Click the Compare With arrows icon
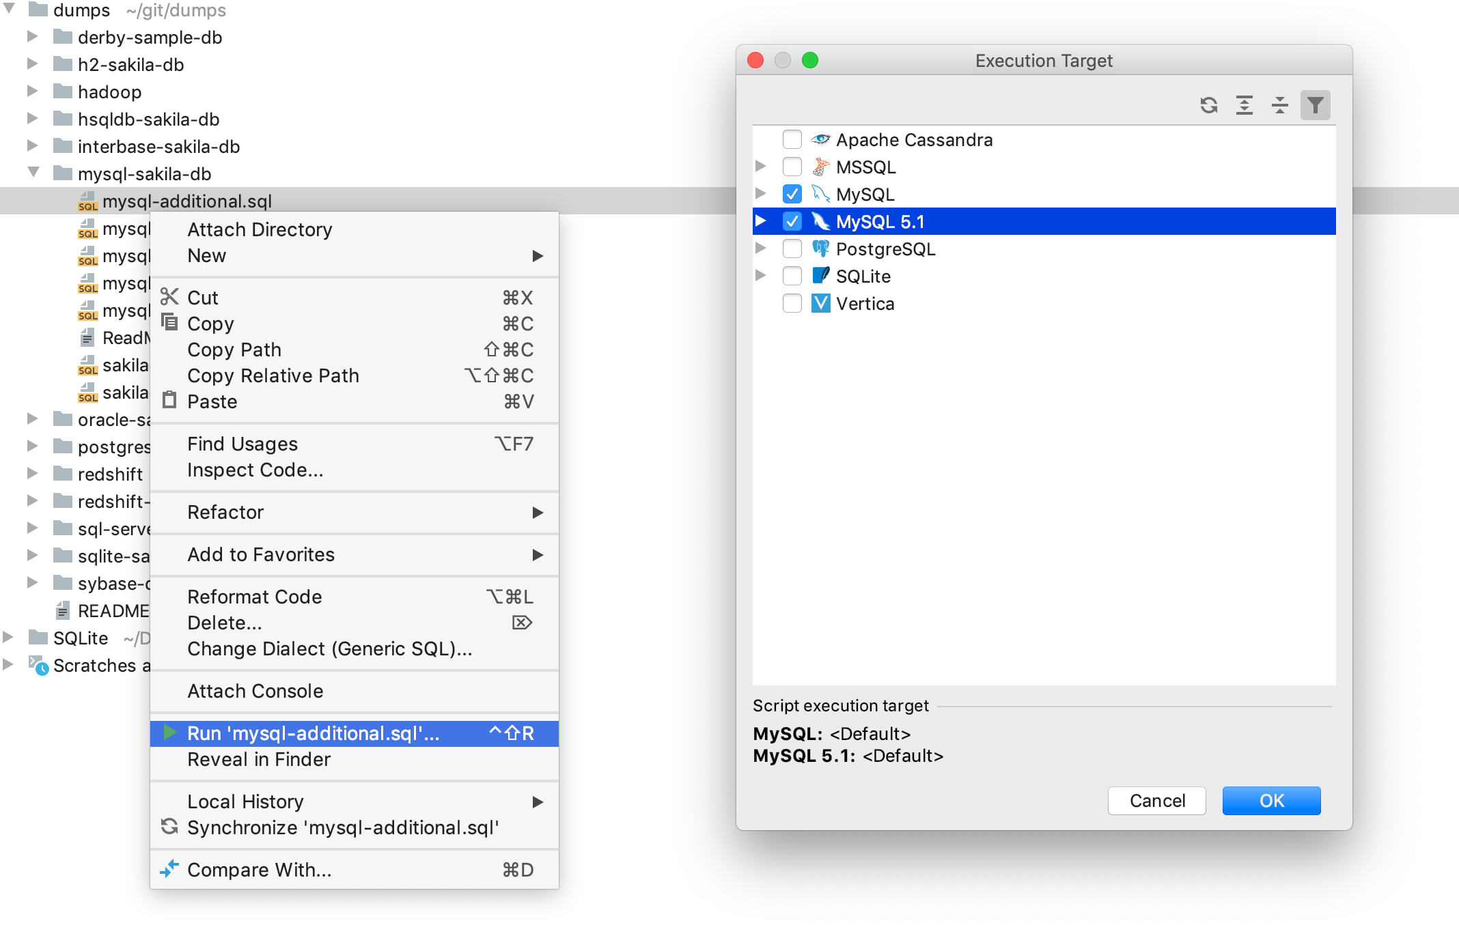The height and width of the screenshot is (938, 1459). [x=169, y=869]
